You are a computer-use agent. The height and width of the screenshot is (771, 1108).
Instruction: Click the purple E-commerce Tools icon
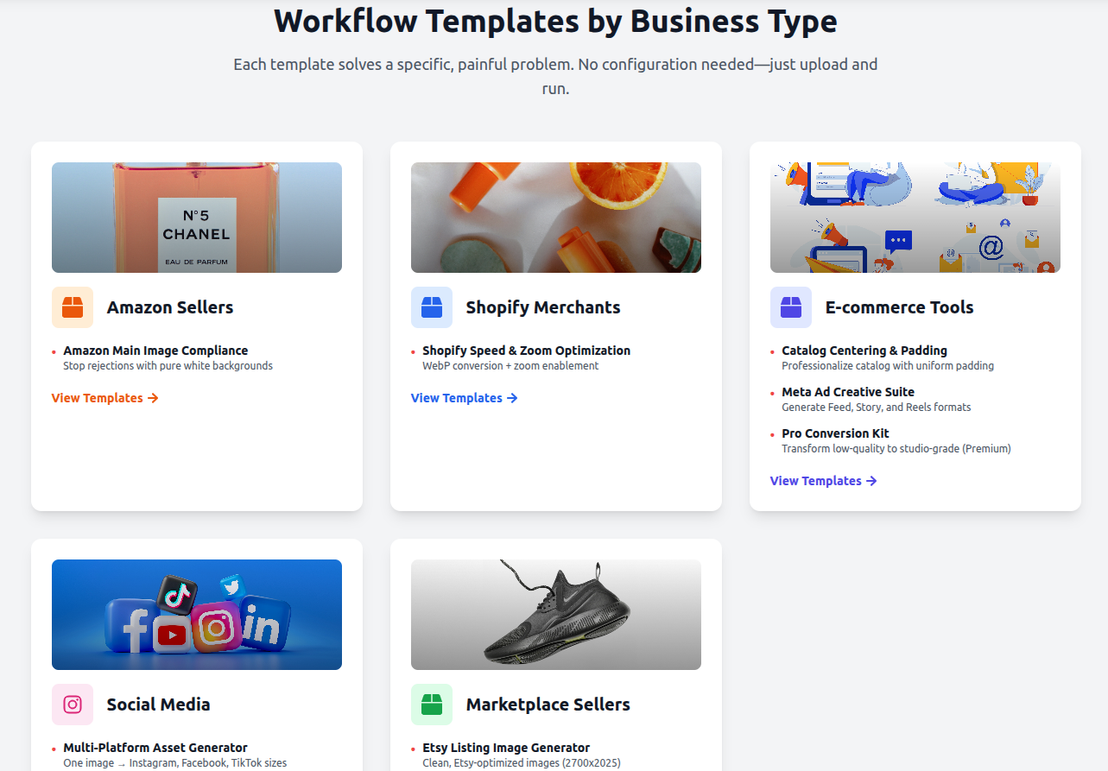[x=791, y=307]
